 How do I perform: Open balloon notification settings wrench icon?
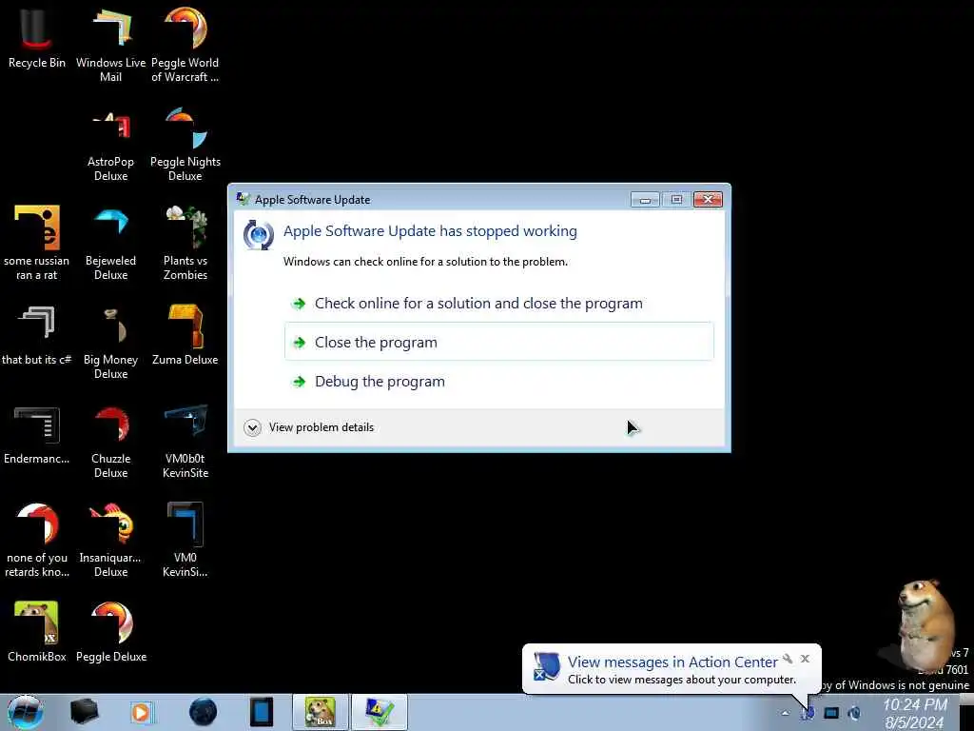tap(788, 659)
